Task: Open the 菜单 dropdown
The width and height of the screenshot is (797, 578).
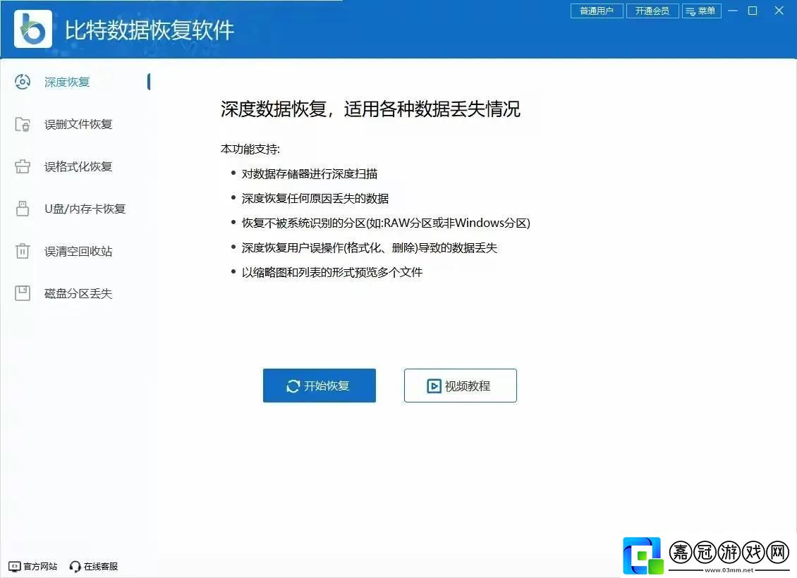Action: pos(702,11)
